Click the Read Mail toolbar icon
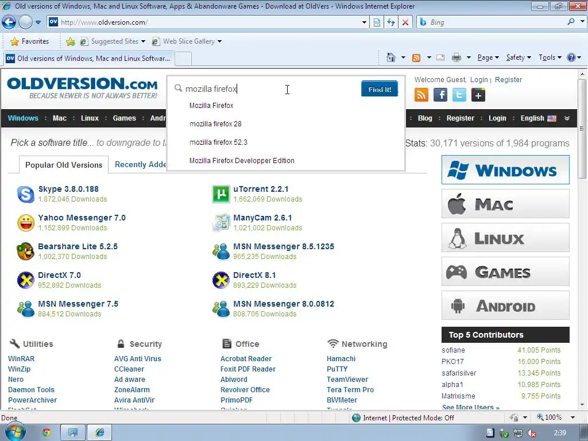 click(440, 57)
